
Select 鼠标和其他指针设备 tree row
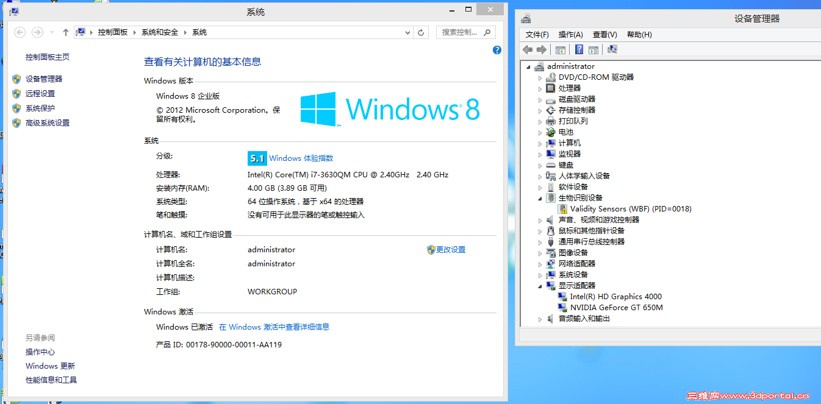591,231
